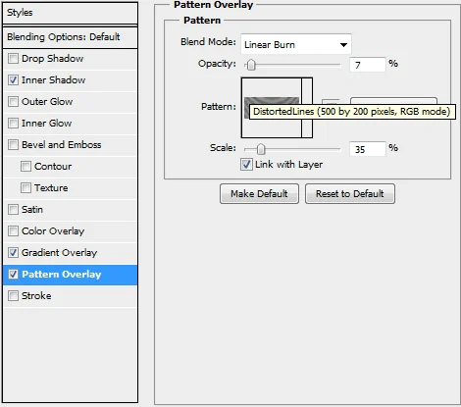Click the Opacity slider handle

coord(251,65)
